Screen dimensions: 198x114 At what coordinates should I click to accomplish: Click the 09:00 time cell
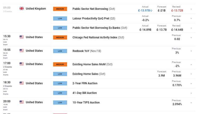(x=7, y=8)
